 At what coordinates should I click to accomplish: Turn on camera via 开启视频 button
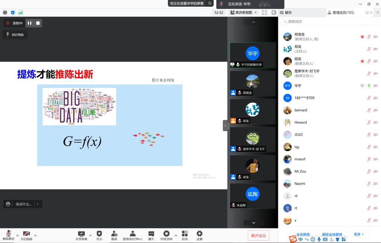click(26, 234)
